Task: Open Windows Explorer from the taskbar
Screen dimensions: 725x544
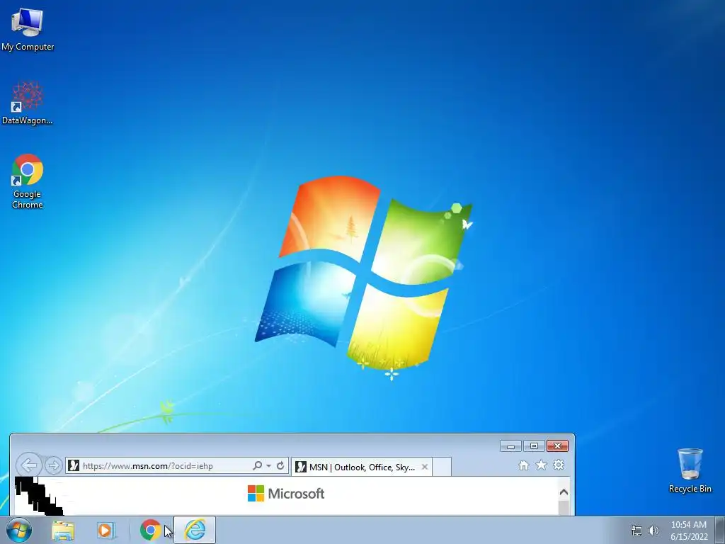Action: point(63,531)
